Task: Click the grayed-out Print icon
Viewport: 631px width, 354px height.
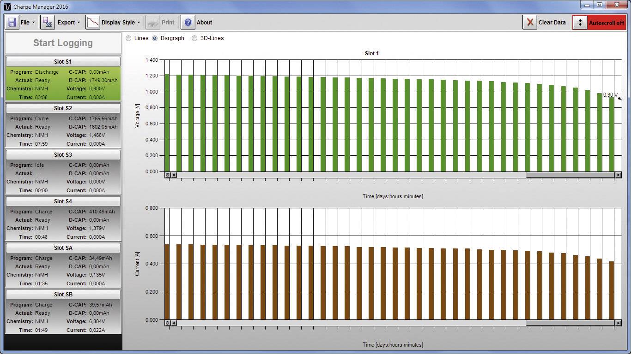Action: coord(152,22)
